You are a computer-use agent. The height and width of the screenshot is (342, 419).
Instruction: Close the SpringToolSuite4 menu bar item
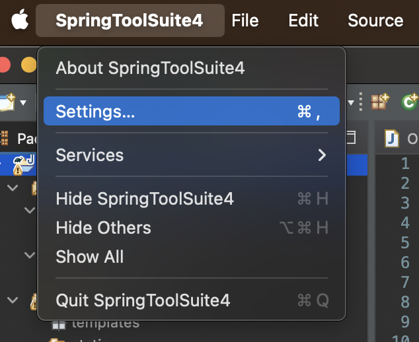pyautogui.click(x=129, y=20)
